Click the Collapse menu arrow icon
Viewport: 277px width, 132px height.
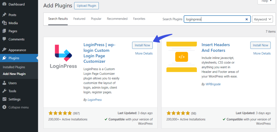coord(4,107)
